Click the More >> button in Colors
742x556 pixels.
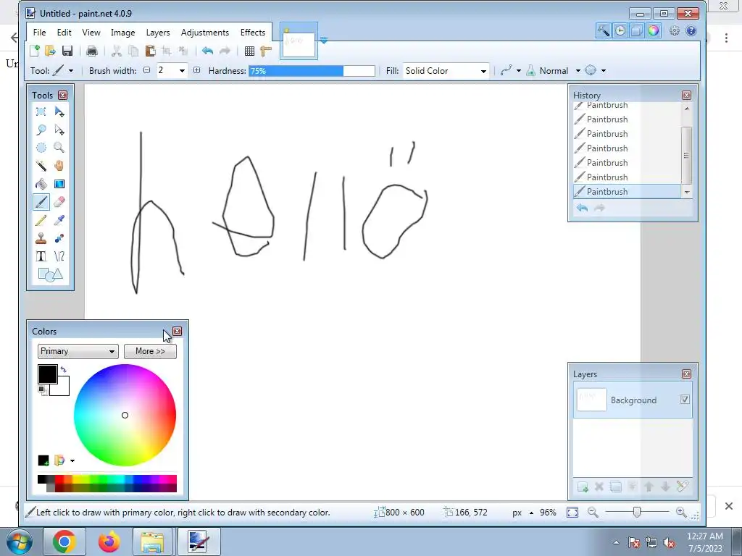point(150,351)
